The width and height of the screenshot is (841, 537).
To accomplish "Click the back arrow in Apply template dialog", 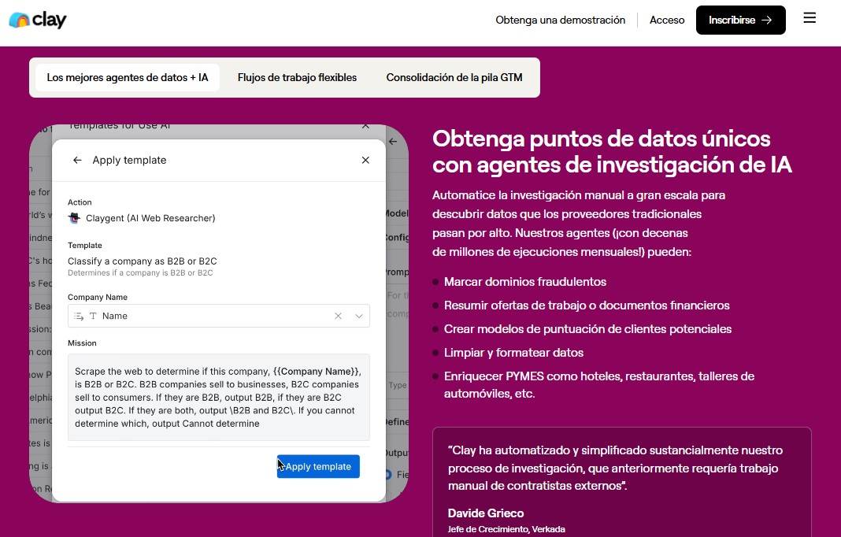I will (x=77, y=160).
